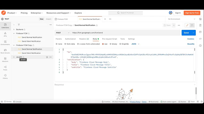Open the POST method dropdown
Screen dimensions: 204x114
[63, 33]
